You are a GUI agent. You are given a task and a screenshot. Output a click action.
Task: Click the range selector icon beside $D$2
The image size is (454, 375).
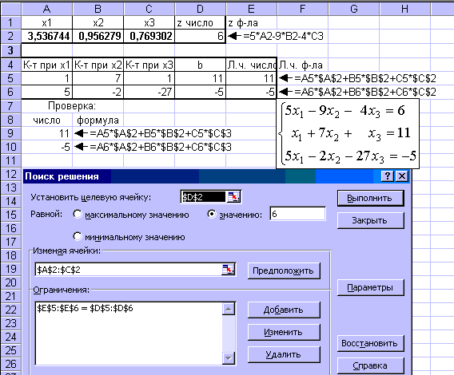(233, 197)
